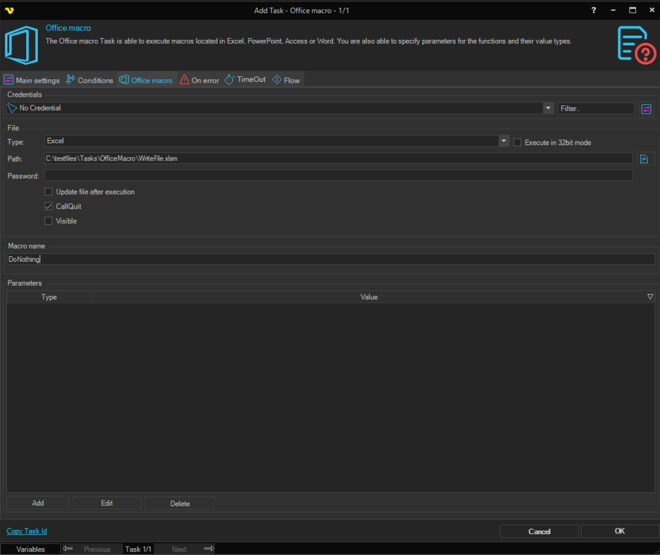Open the credential manager icon beside Filter

[646, 109]
